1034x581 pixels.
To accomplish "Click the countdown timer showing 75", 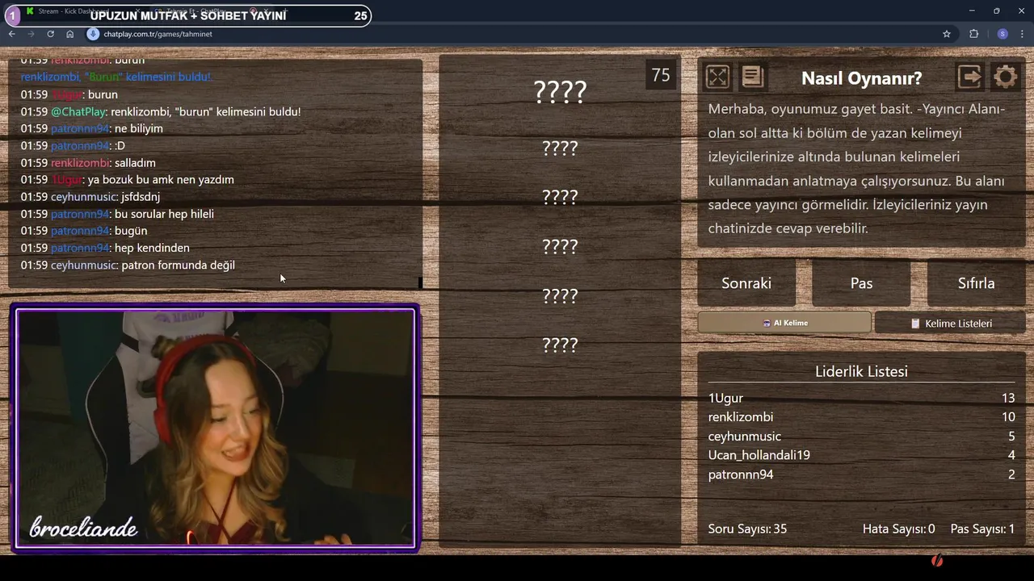I will [x=661, y=75].
